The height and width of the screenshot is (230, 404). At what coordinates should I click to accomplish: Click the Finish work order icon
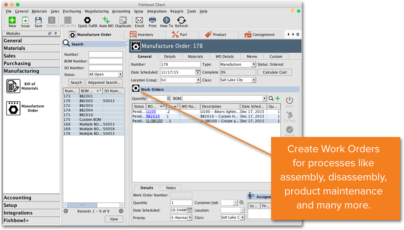point(289,130)
